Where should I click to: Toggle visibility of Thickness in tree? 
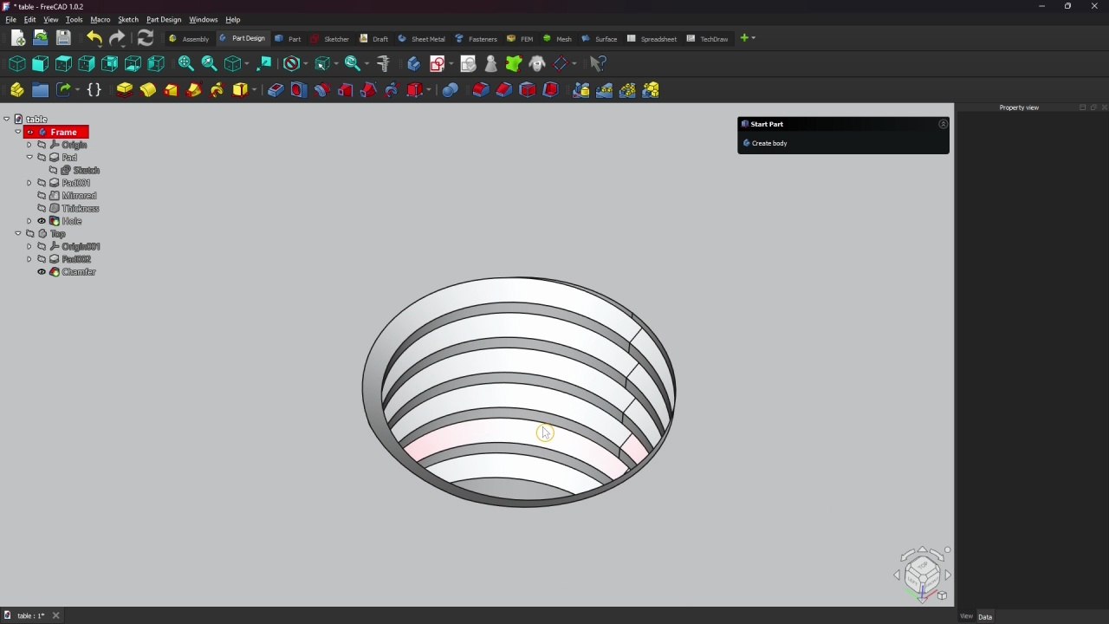click(x=42, y=209)
